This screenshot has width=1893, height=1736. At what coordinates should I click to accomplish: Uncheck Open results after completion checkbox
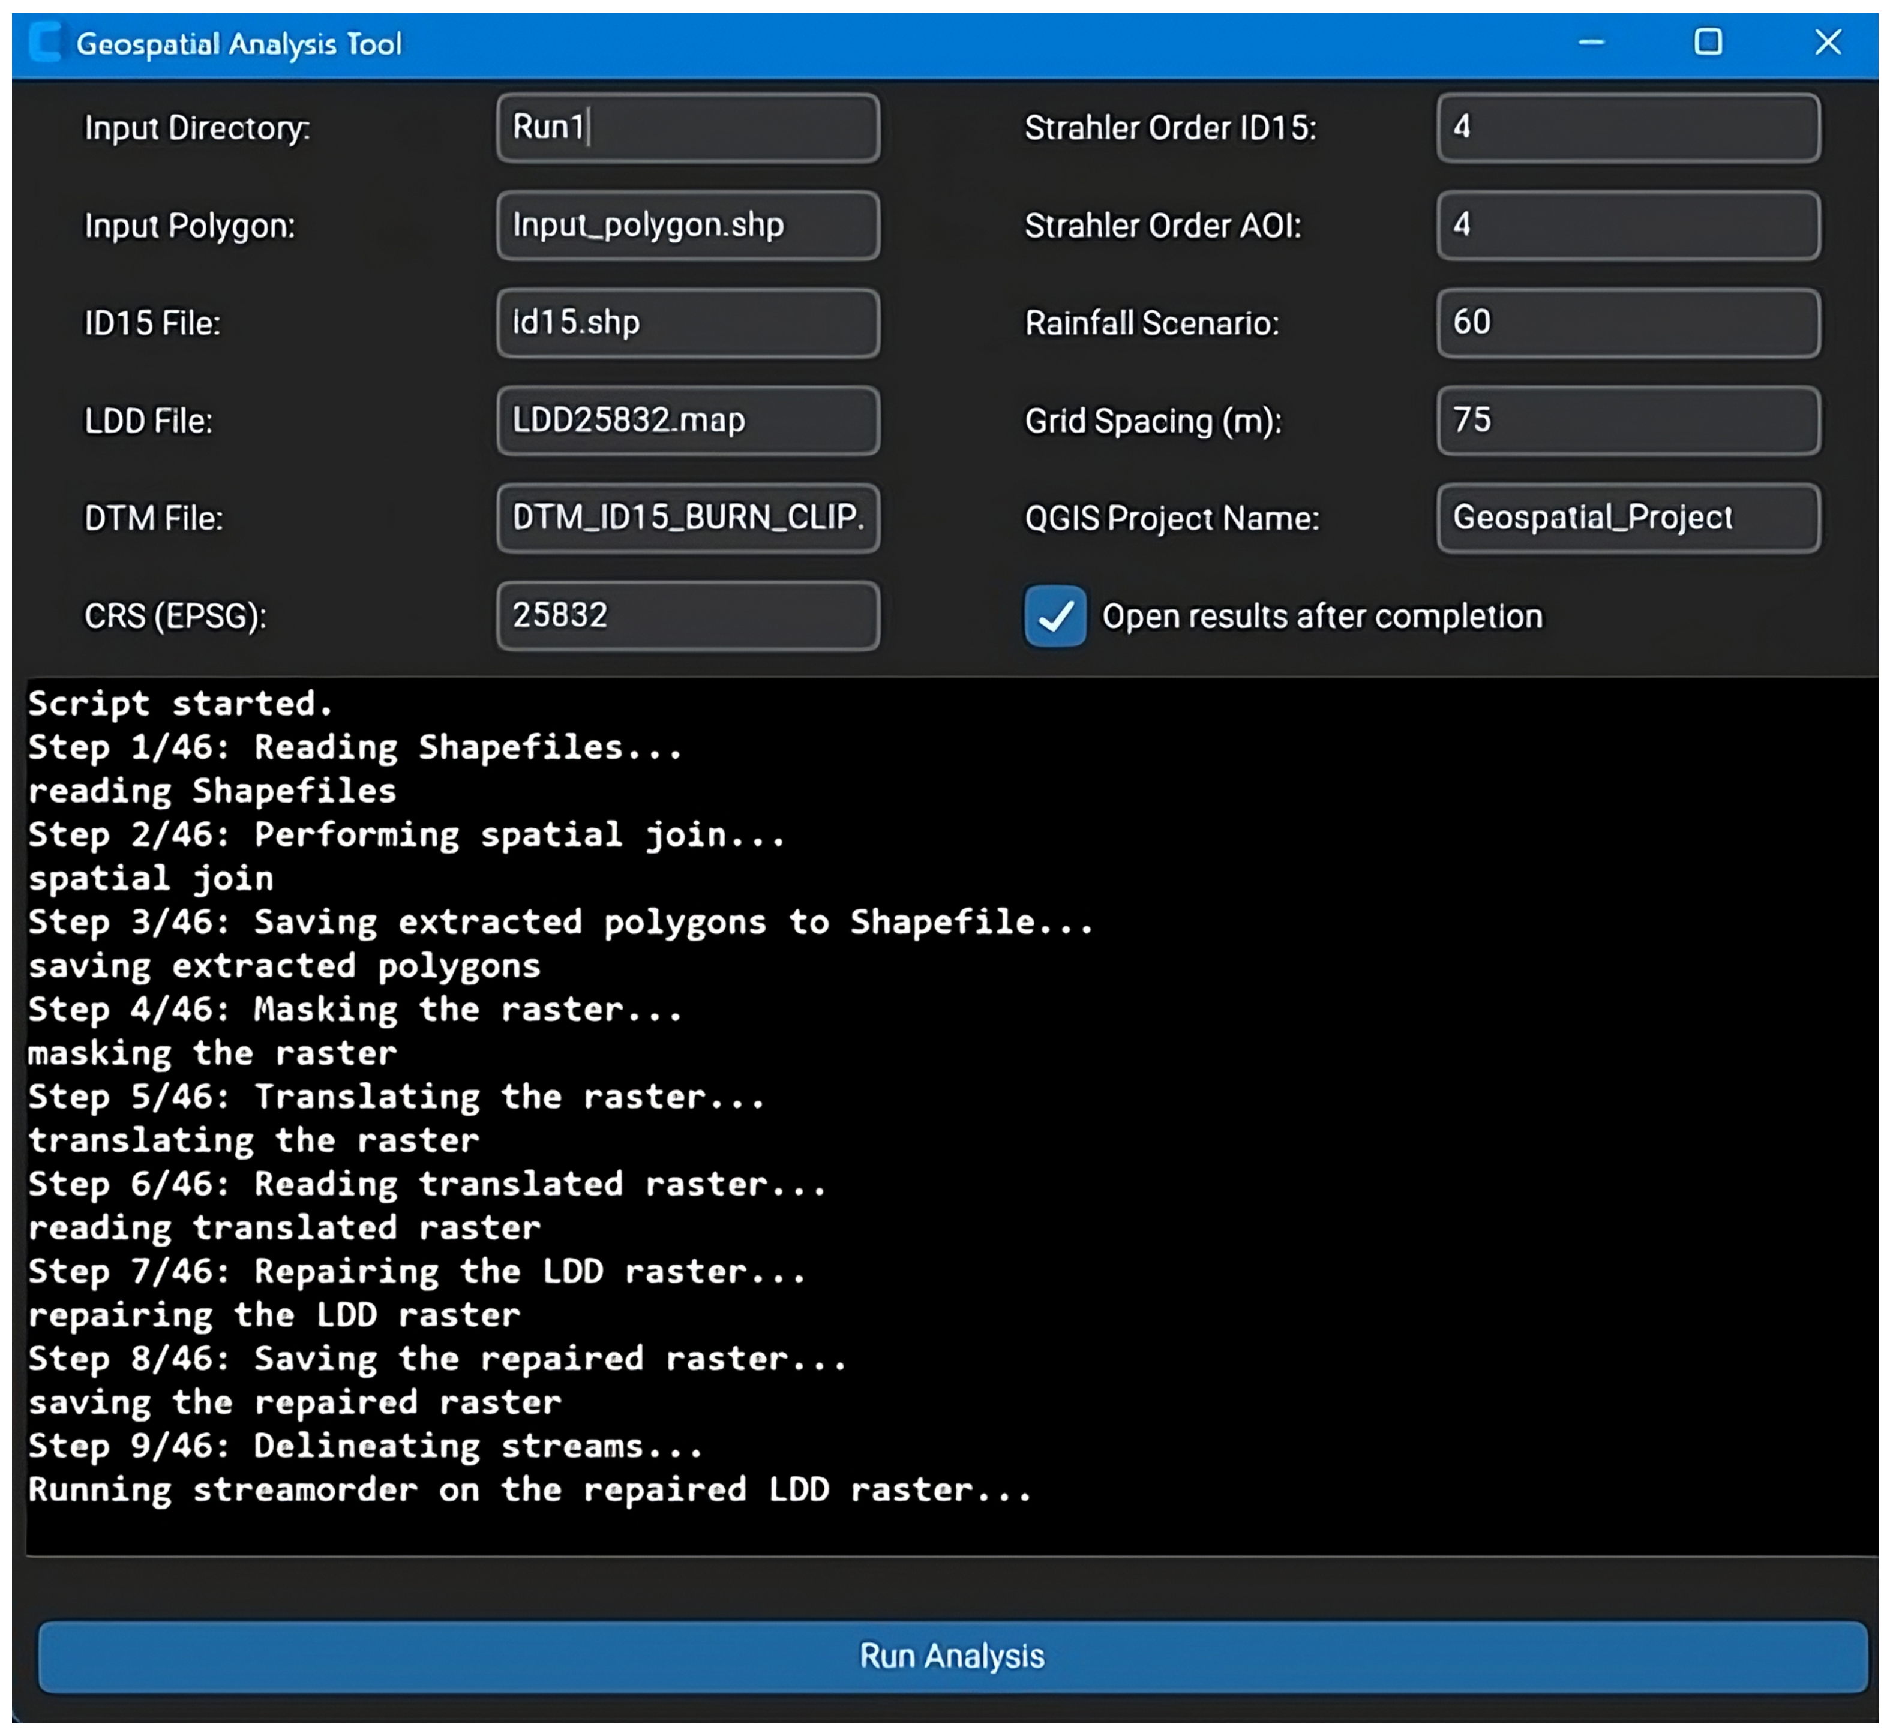1055,616
